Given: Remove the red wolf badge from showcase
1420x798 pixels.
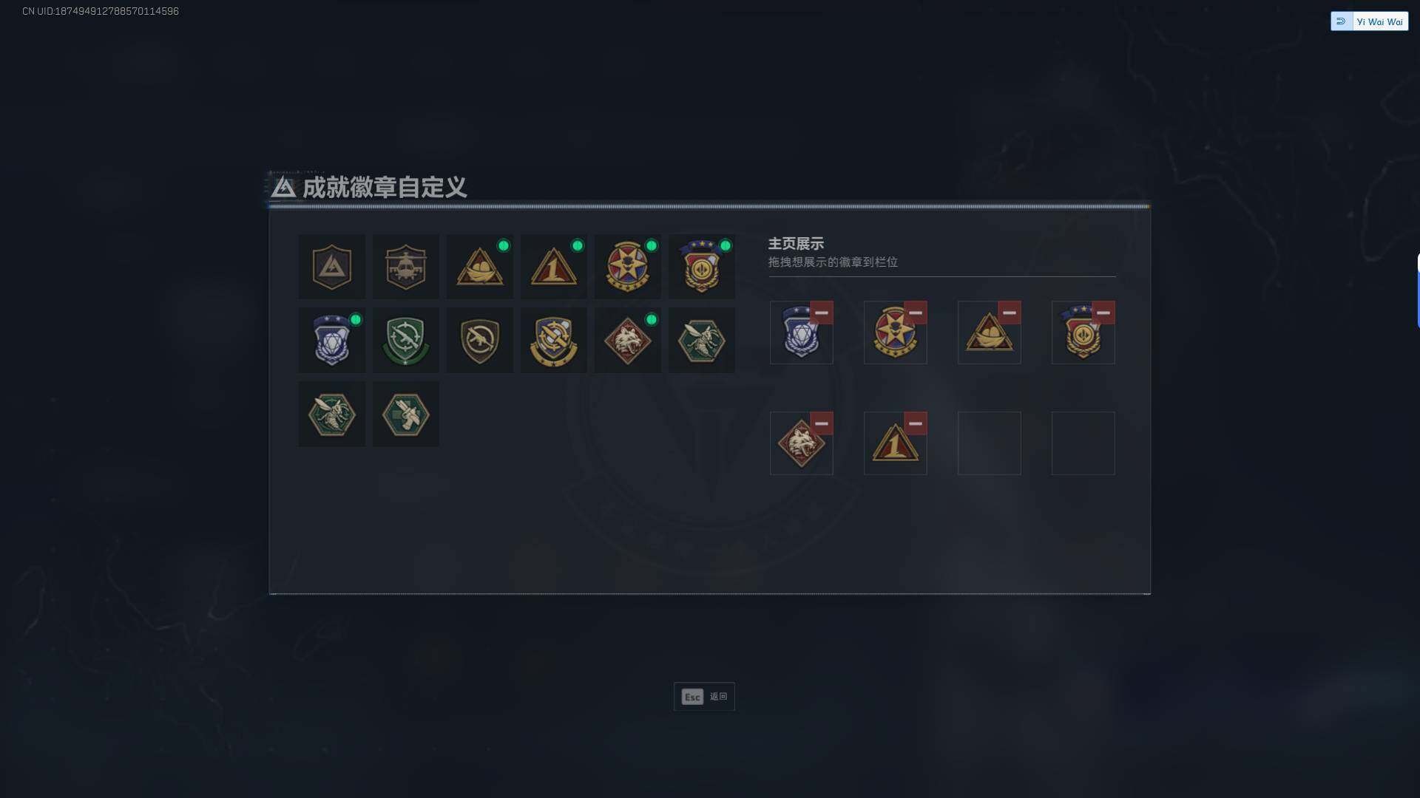Looking at the screenshot, I should point(821,423).
